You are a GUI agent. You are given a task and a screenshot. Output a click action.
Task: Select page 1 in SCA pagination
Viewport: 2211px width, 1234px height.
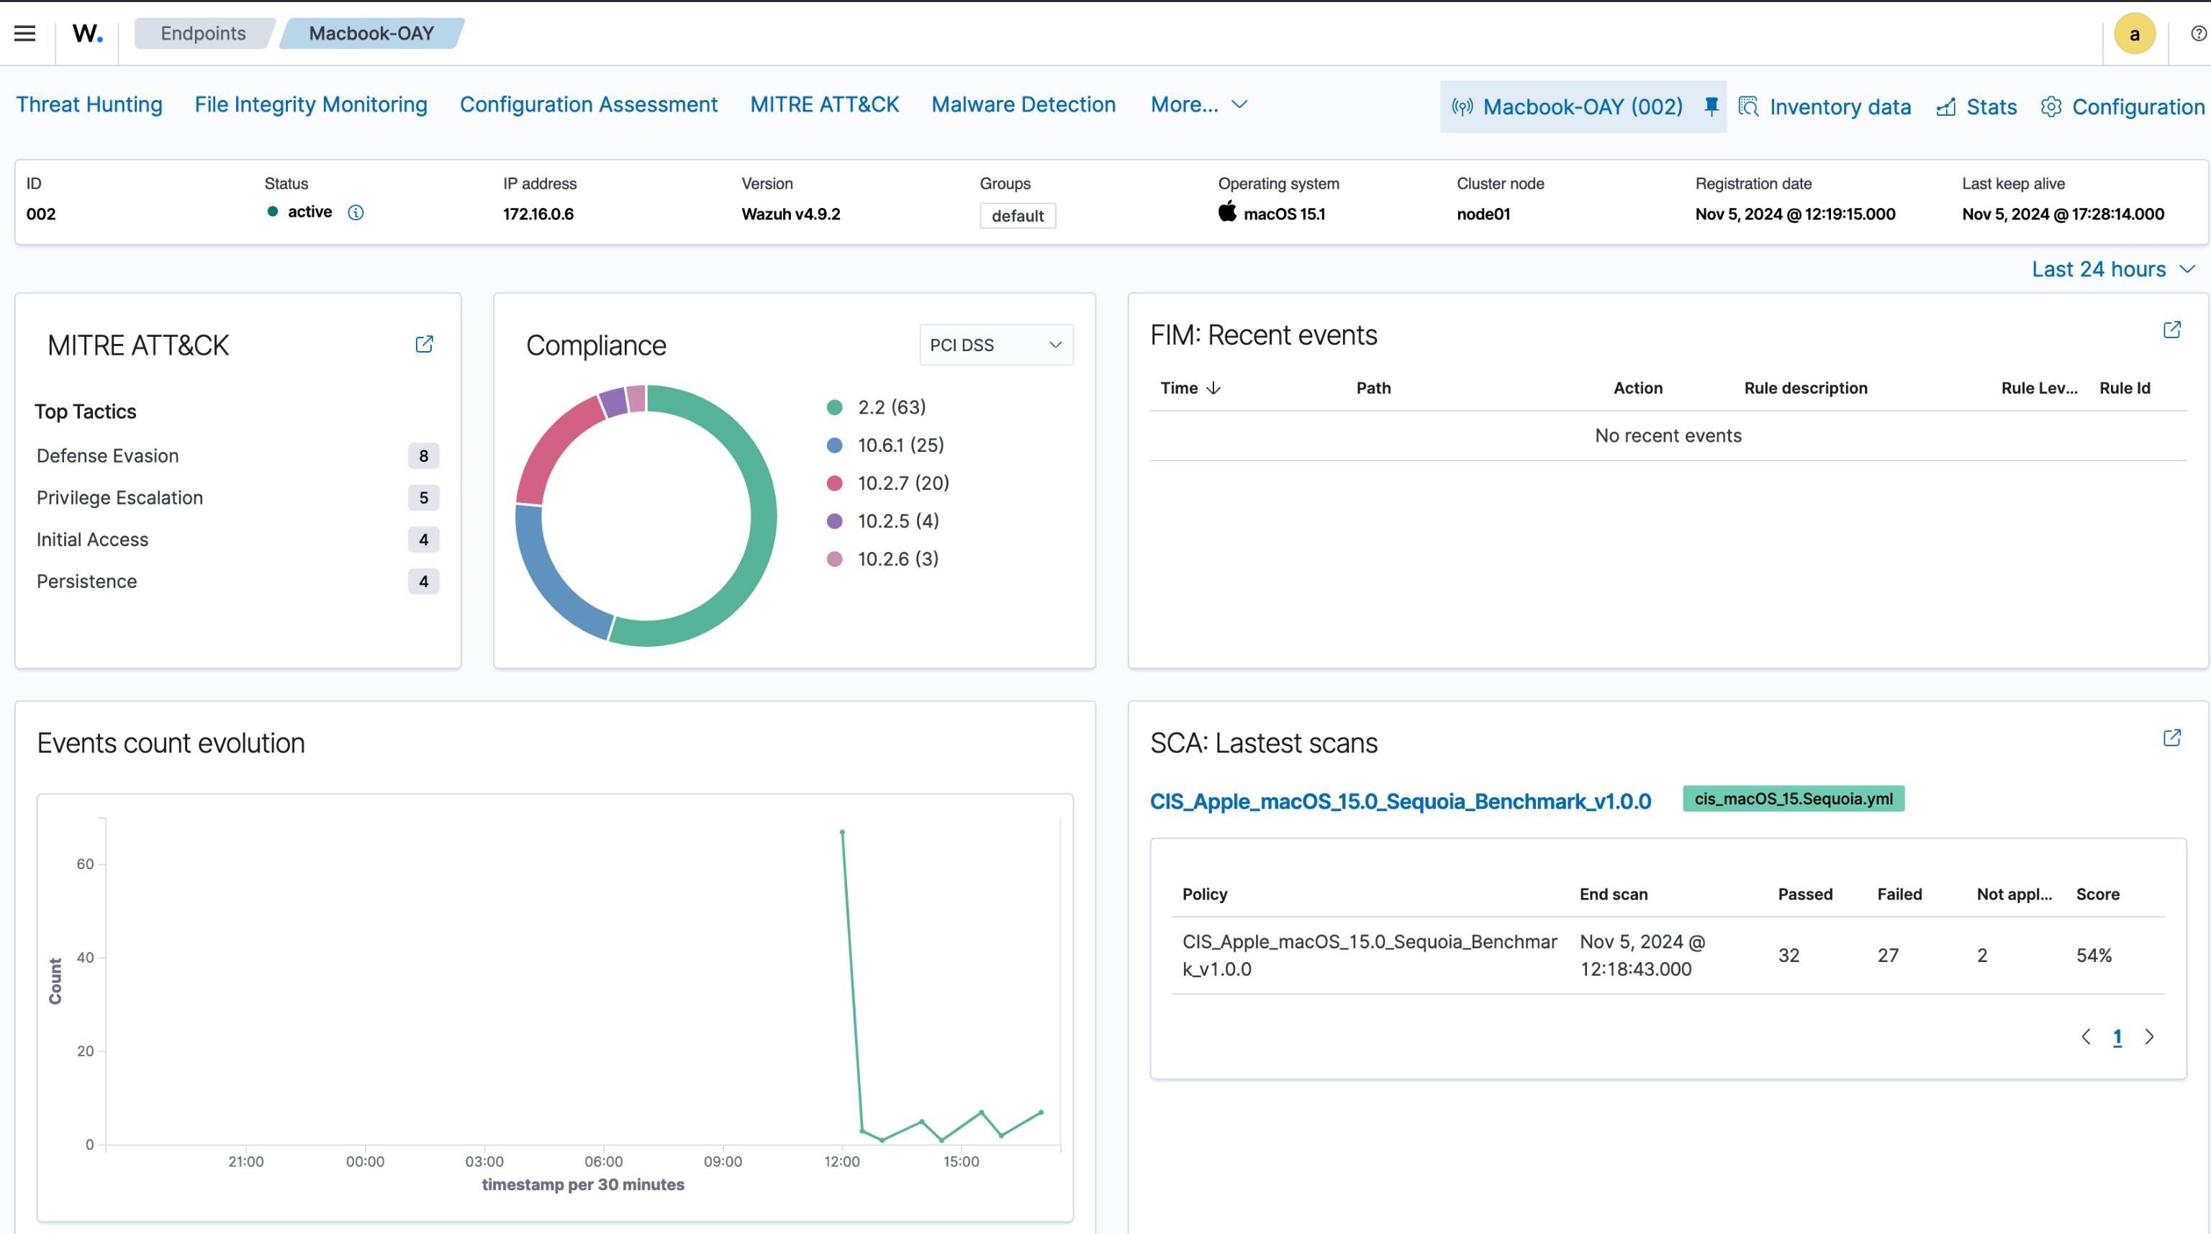[x=2117, y=1037]
